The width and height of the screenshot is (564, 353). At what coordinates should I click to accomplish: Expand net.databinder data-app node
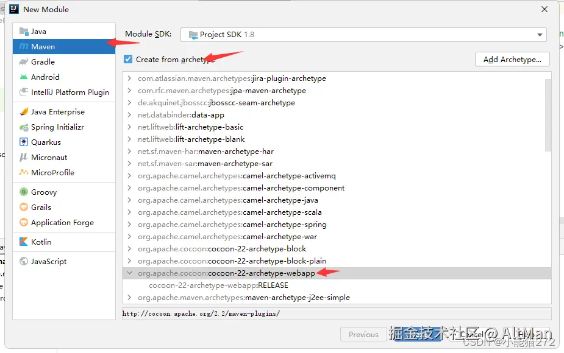click(129, 115)
